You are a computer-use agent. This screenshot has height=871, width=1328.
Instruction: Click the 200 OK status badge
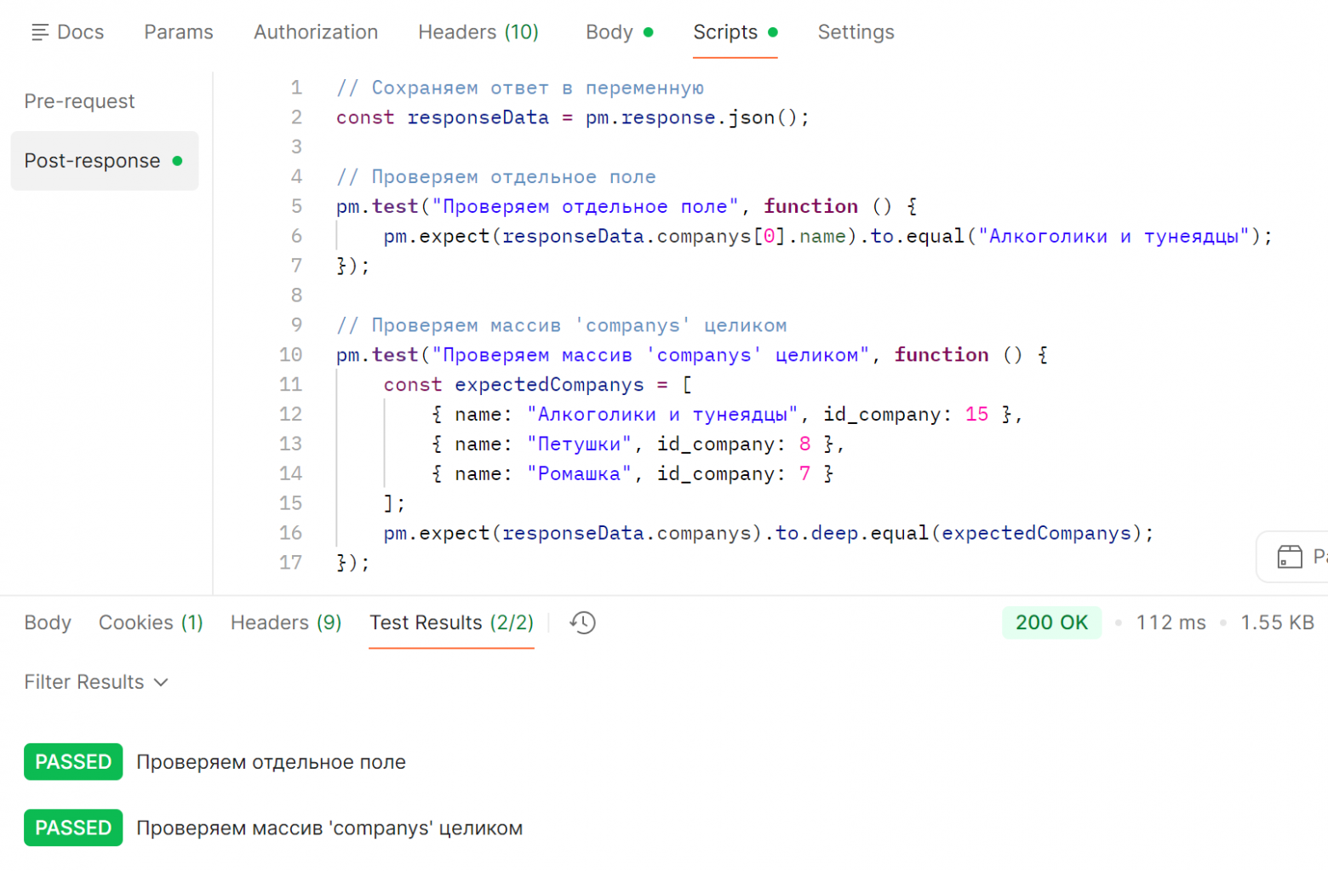point(1051,622)
